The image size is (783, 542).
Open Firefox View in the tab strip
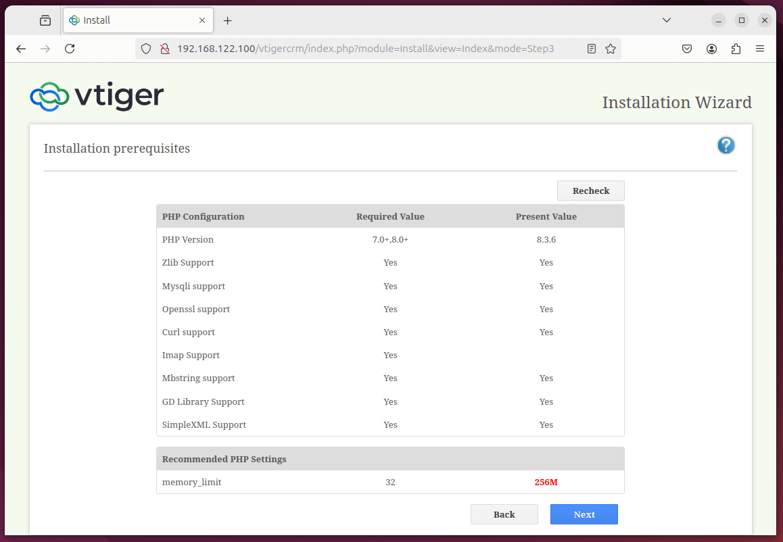(45, 20)
